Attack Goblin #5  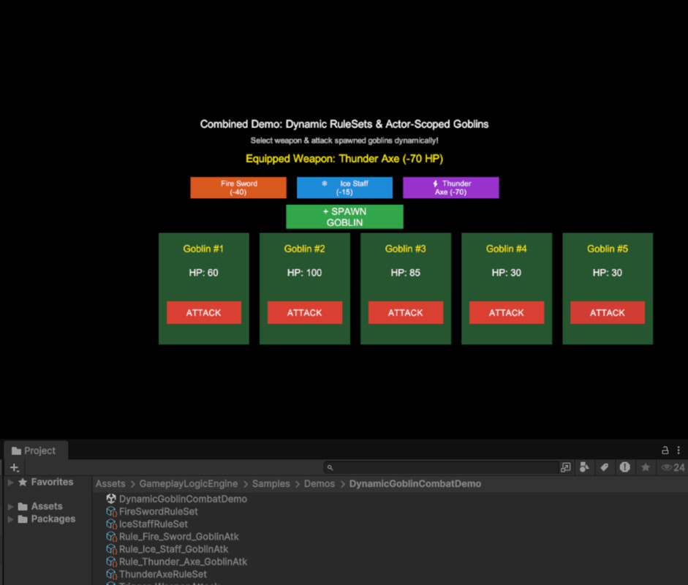608,312
